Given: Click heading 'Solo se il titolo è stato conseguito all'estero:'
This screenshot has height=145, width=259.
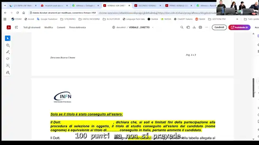Looking at the screenshot, I should [87, 114].
